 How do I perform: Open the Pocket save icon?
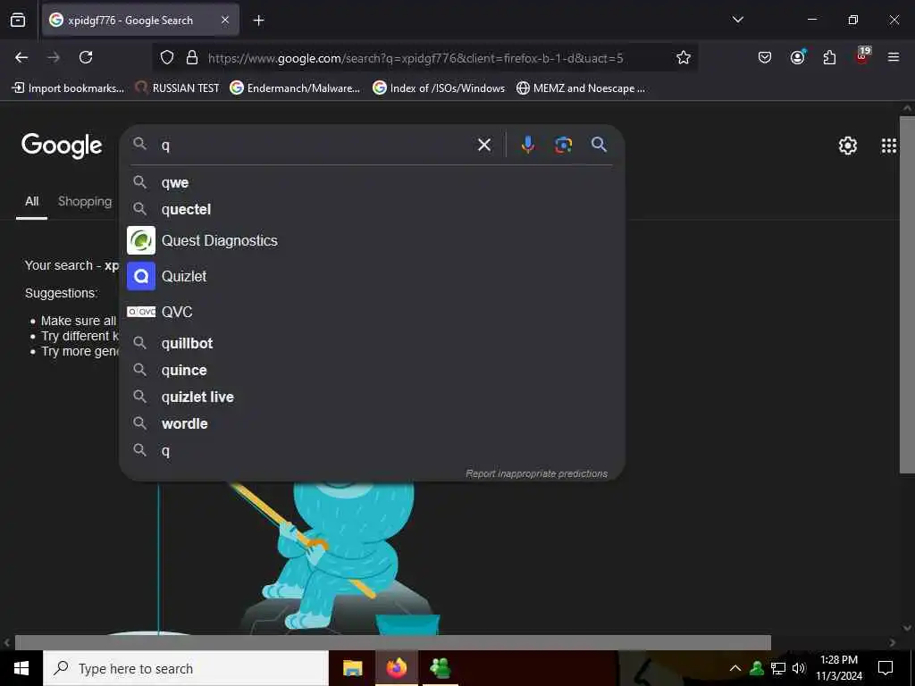pyautogui.click(x=765, y=57)
